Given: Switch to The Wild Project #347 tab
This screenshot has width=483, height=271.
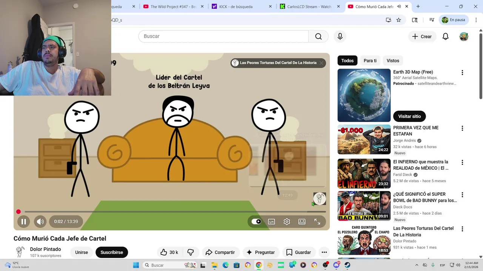Looking at the screenshot, I should pyautogui.click(x=174, y=6).
